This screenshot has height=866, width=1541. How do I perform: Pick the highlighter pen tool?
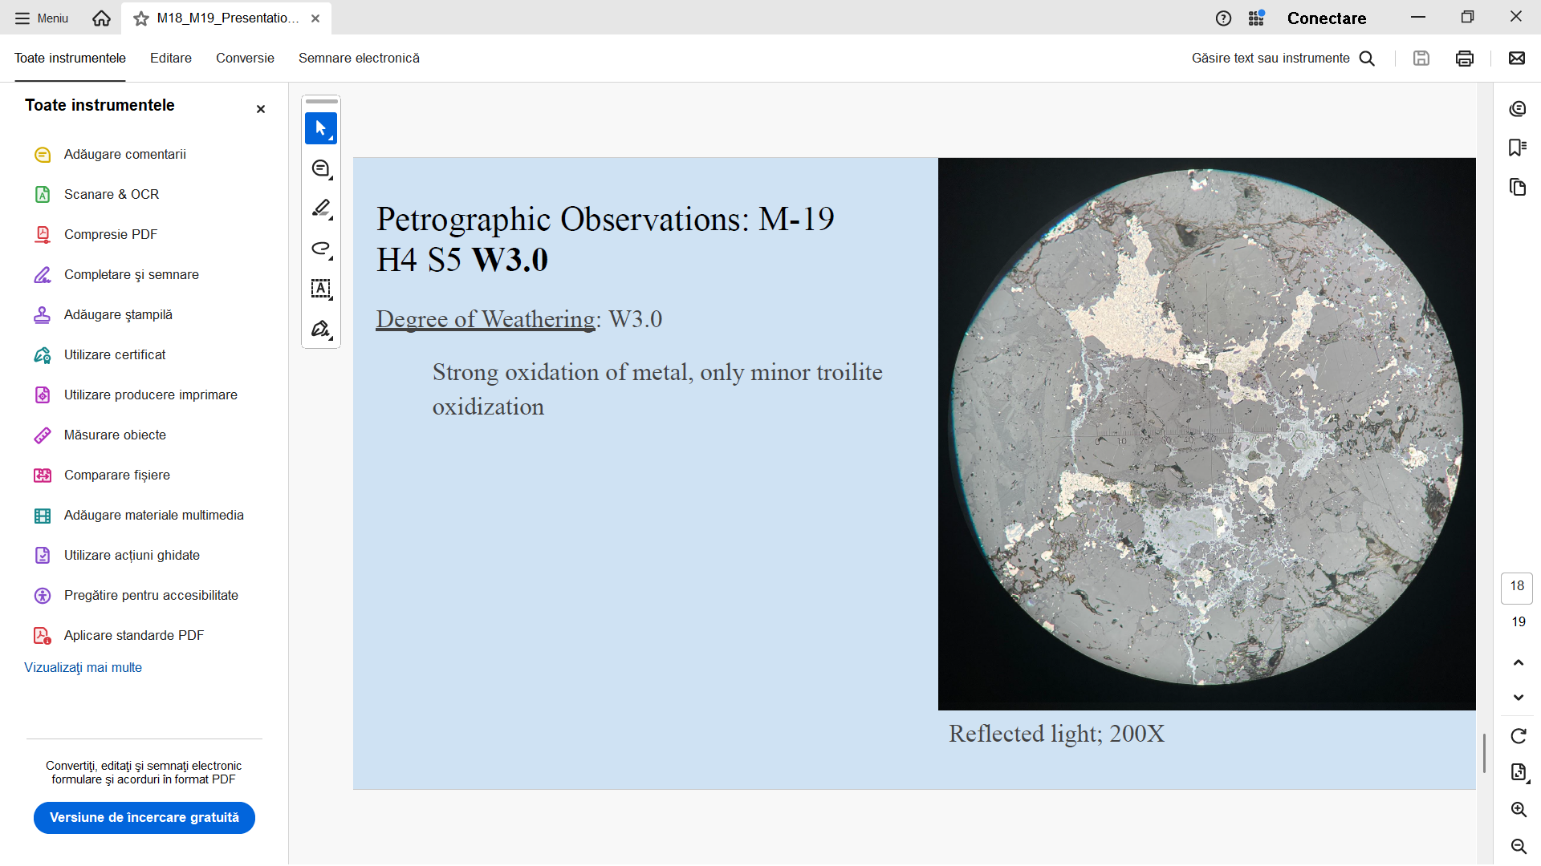pyautogui.click(x=320, y=208)
